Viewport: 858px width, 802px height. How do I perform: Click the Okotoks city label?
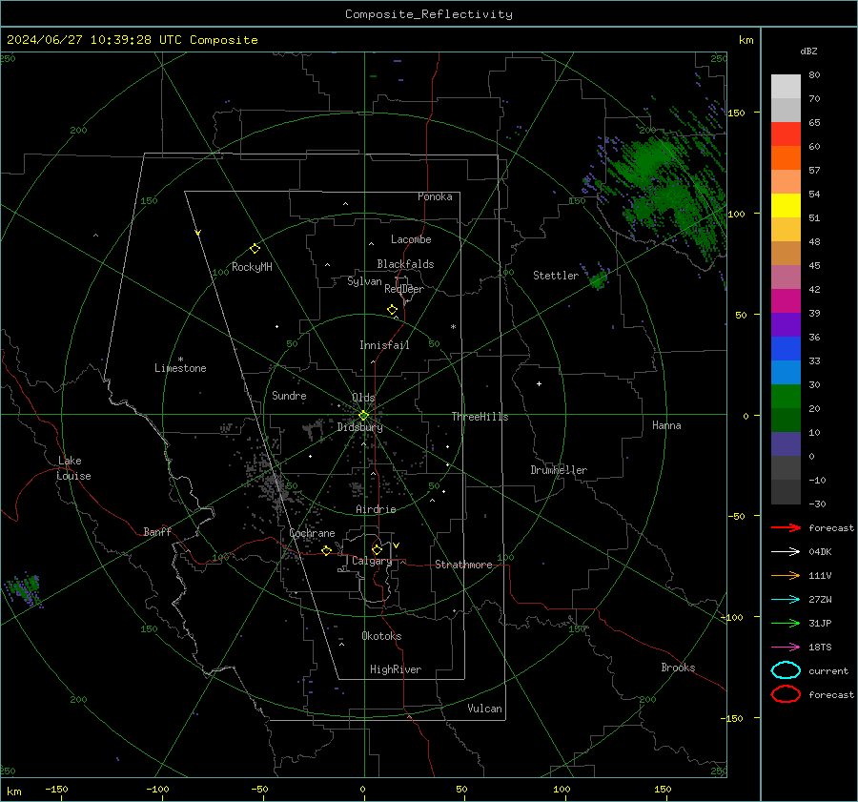pyautogui.click(x=381, y=636)
